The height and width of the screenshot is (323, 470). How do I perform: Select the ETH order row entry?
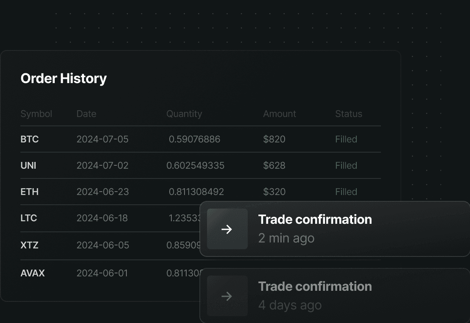(29, 192)
